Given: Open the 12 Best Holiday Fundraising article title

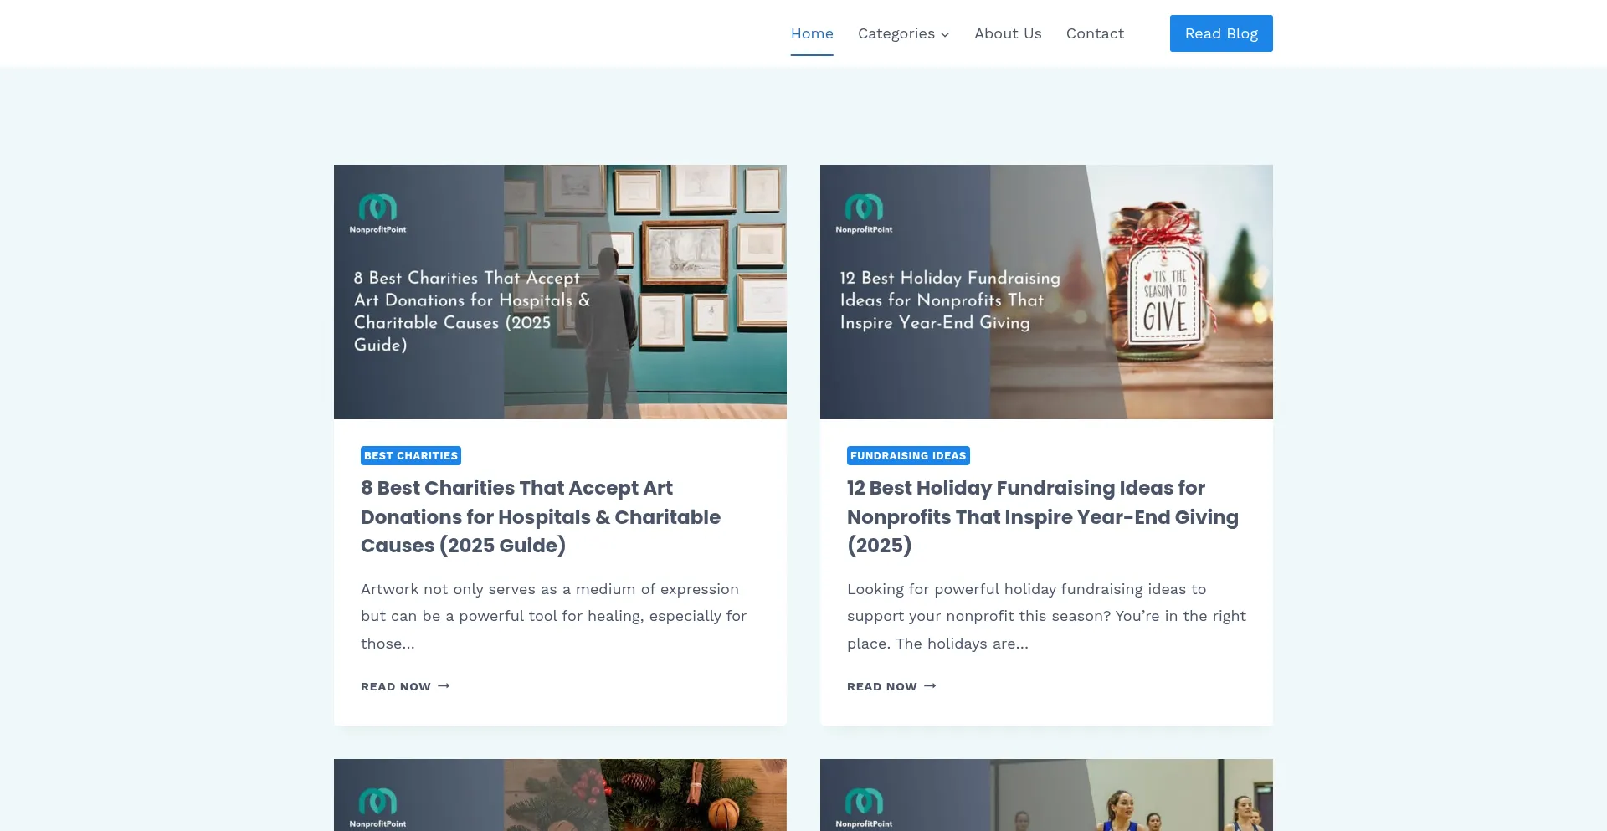Looking at the screenshot, I should tap(1043, 516).
